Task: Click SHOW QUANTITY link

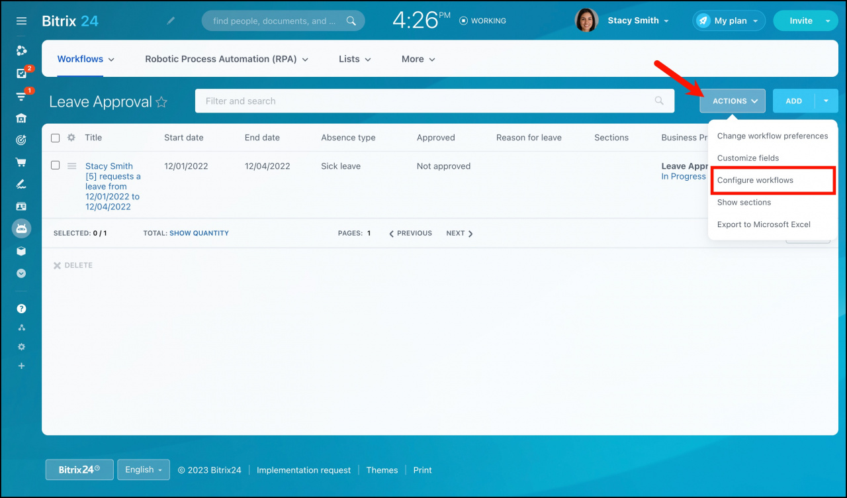Action: pyautogui.click(x=199, y=233)
